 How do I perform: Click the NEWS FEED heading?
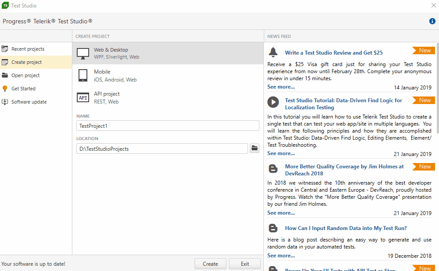click(279, 37)
